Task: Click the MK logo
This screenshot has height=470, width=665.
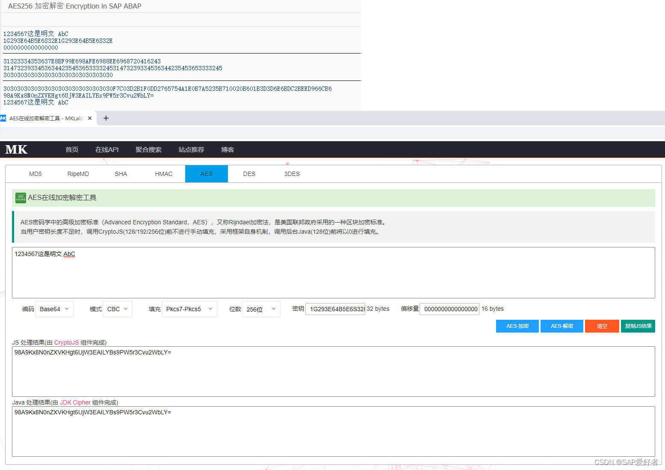Action: 16,149
